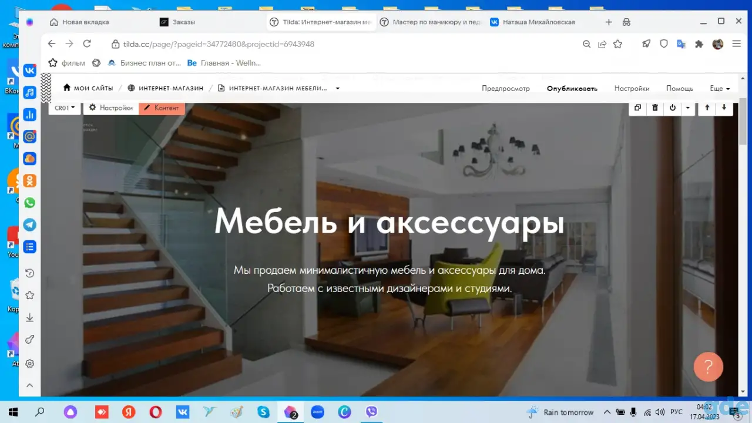Open CR01 block type dropdown
752x423 pixels.
(65, 108)
